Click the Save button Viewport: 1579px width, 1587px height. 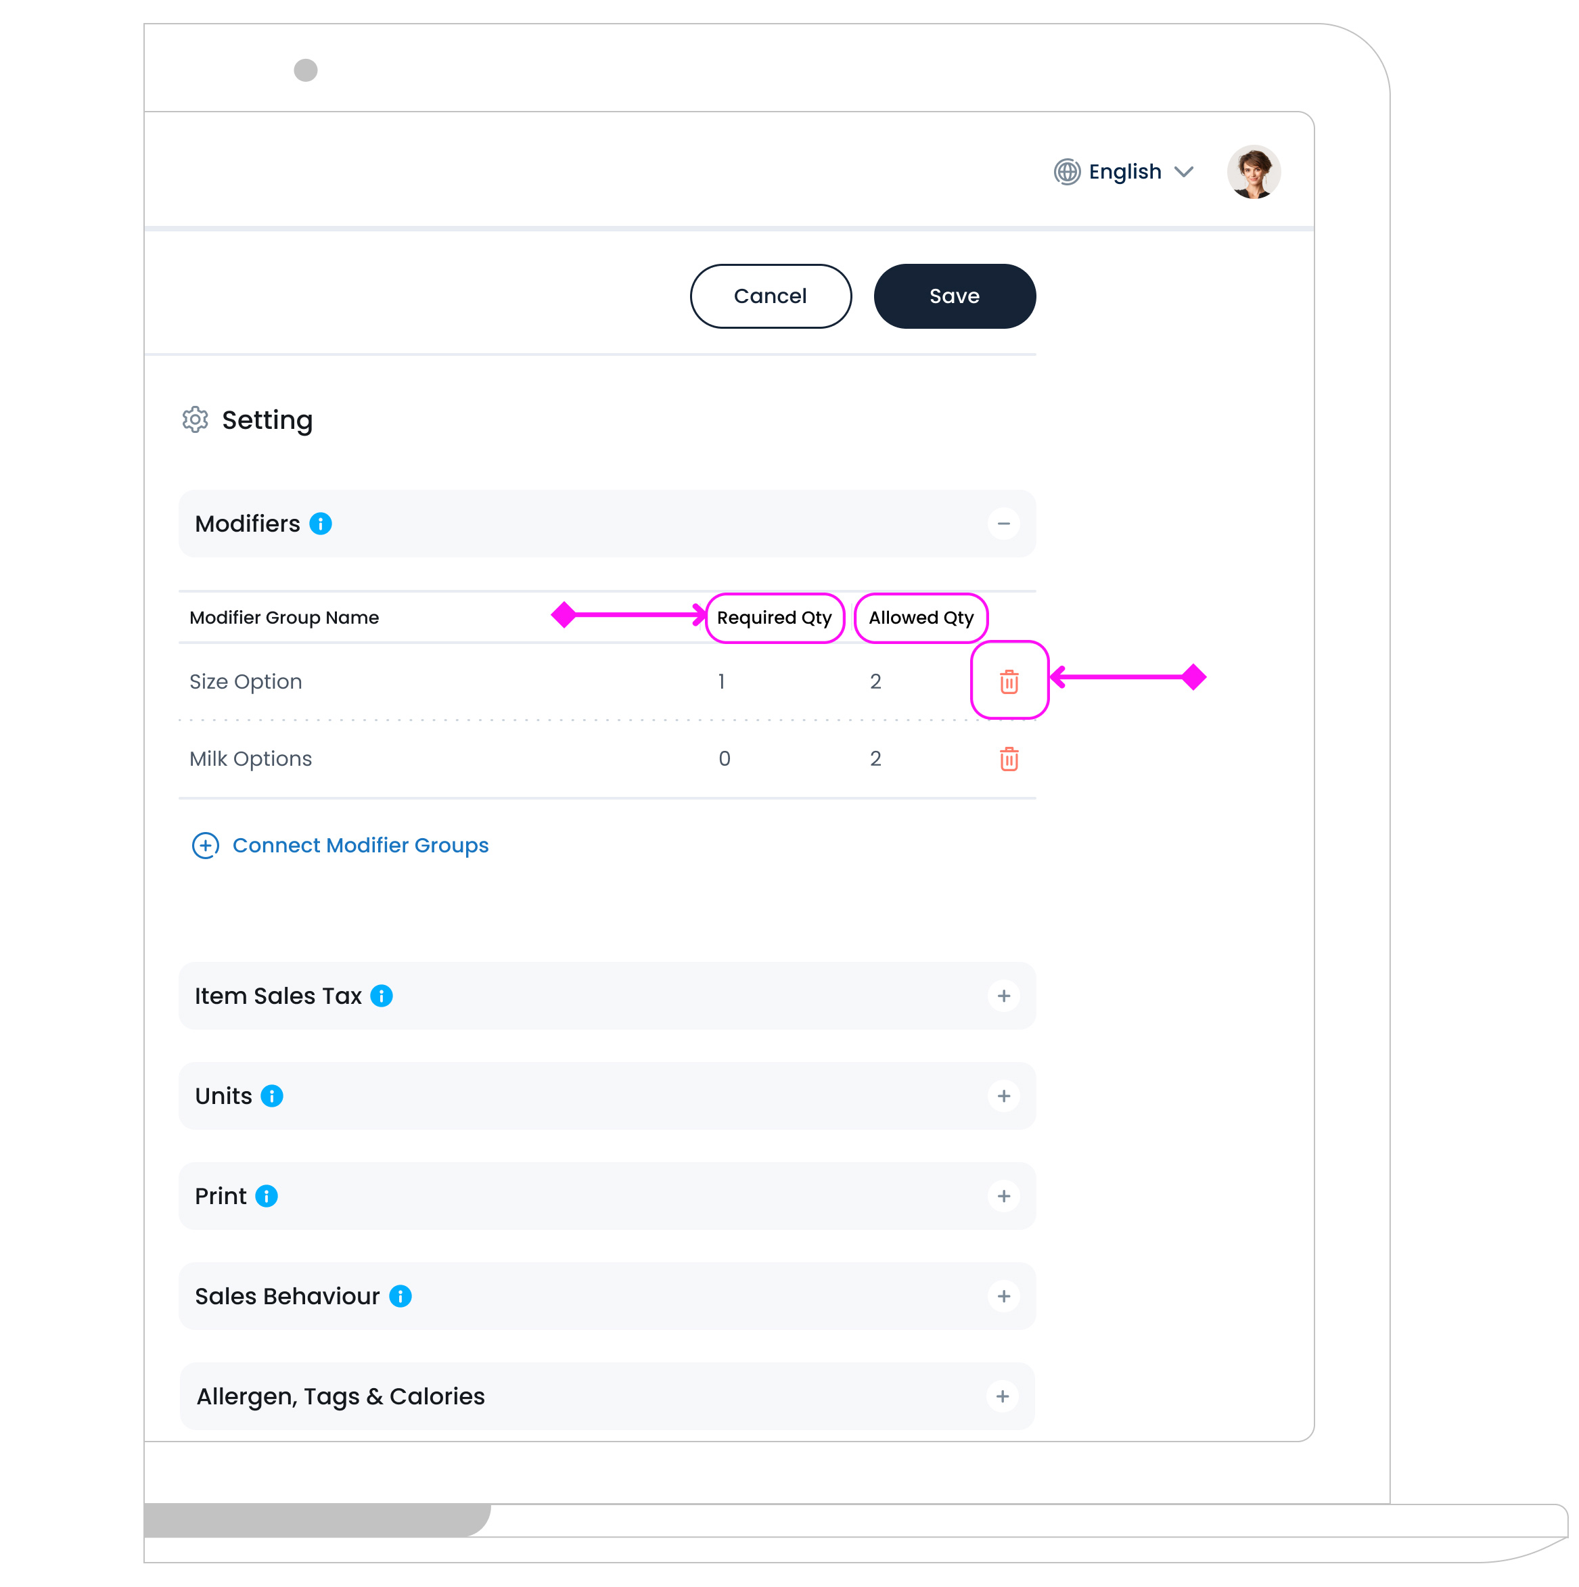coord(954,296)
